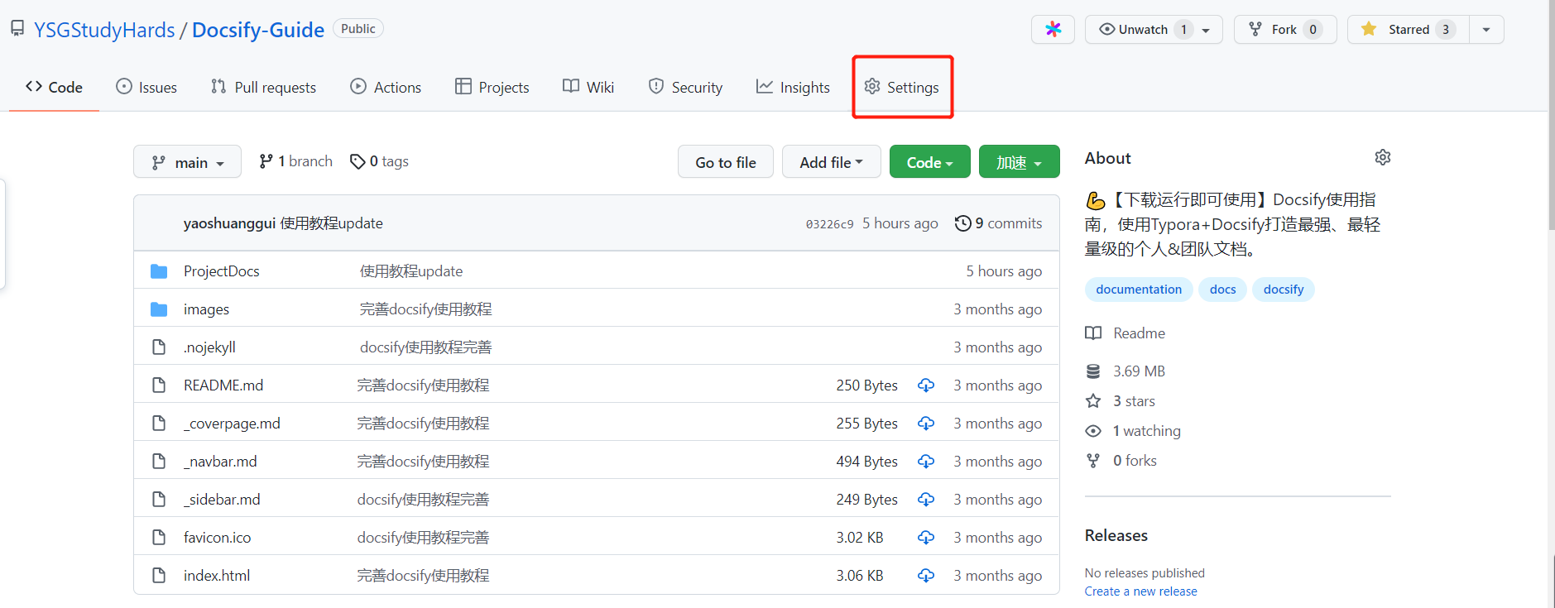Open the Unwatch notifications dropdown
This screenshot has width=1555, height=608.
click(1154, 29)
